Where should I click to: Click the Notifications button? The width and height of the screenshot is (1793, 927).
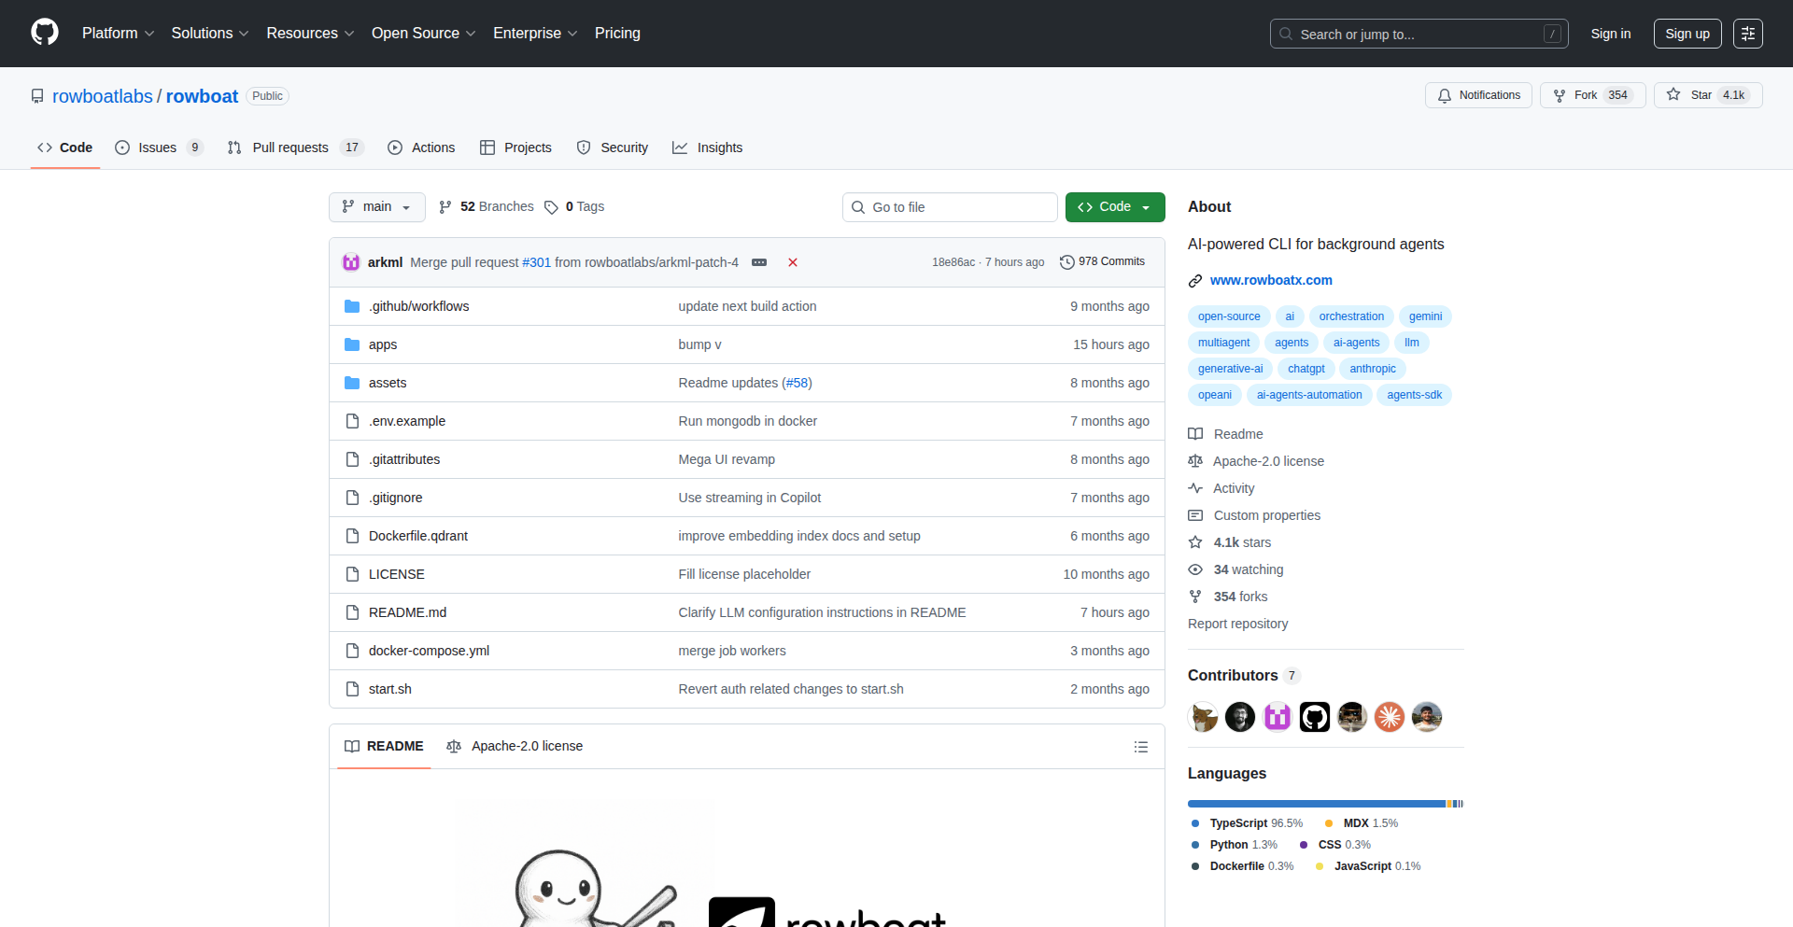tap(1478, 95)
